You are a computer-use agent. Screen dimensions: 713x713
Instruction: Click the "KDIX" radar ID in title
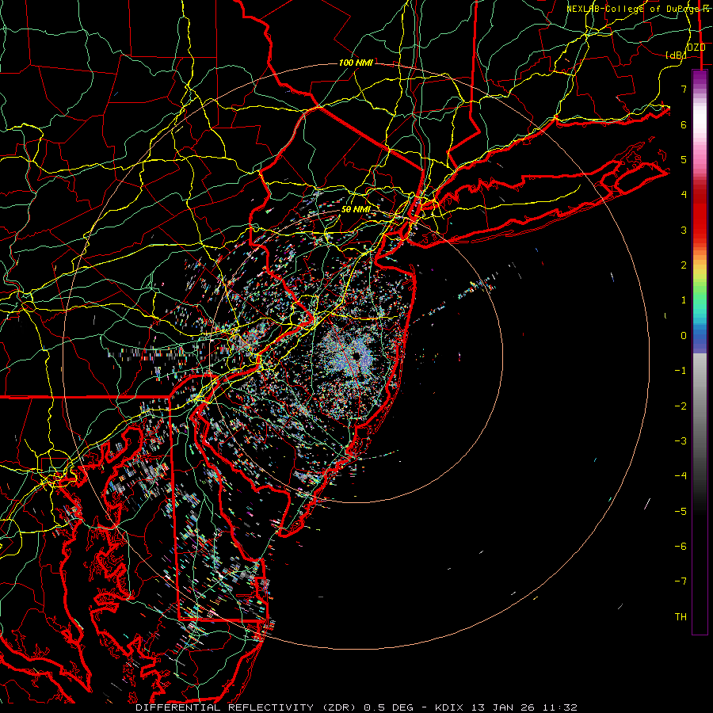450,707
